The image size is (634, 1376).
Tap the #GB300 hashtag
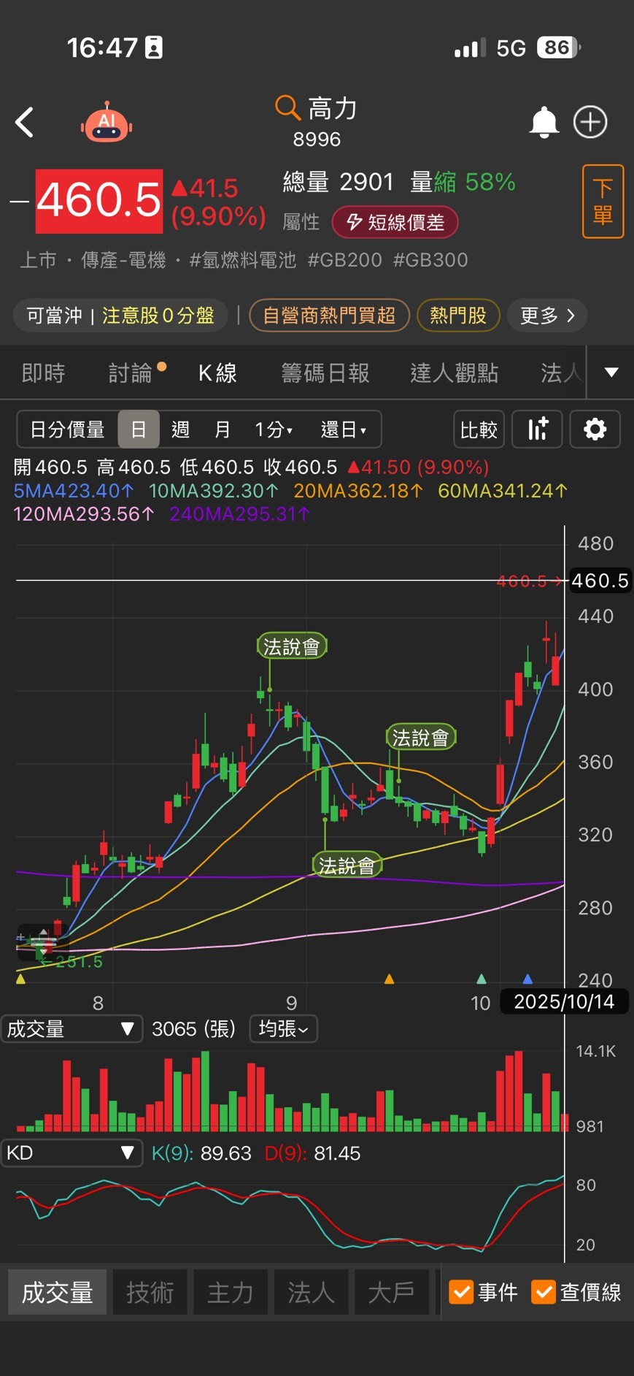[430, 260]
